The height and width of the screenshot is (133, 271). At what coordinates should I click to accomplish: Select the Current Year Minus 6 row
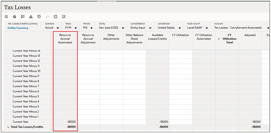coord(28,91)
